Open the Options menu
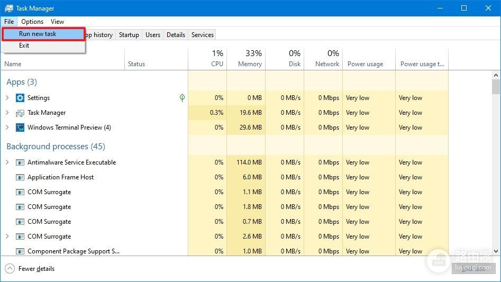Viewport: 501px width, 282px height. 32,21
